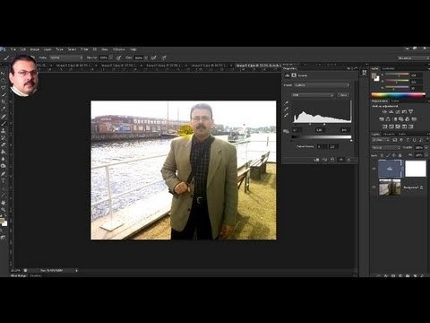Open the File menu
The width and height of the screenshot is (430, 323).
point(13,49)
